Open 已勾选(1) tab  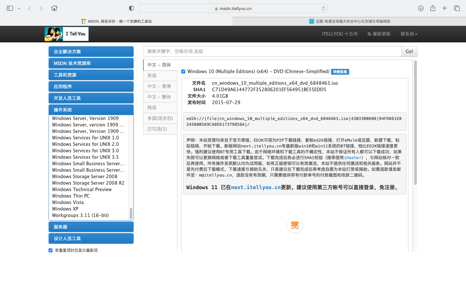click(x=160, y=129)
